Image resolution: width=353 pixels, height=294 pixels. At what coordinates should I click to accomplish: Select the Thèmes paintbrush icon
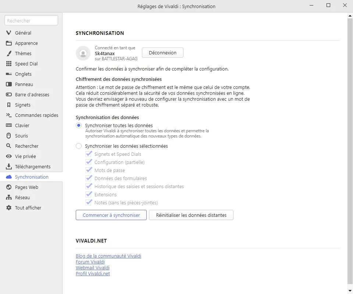pyautogui.click(x=8, y=54)
